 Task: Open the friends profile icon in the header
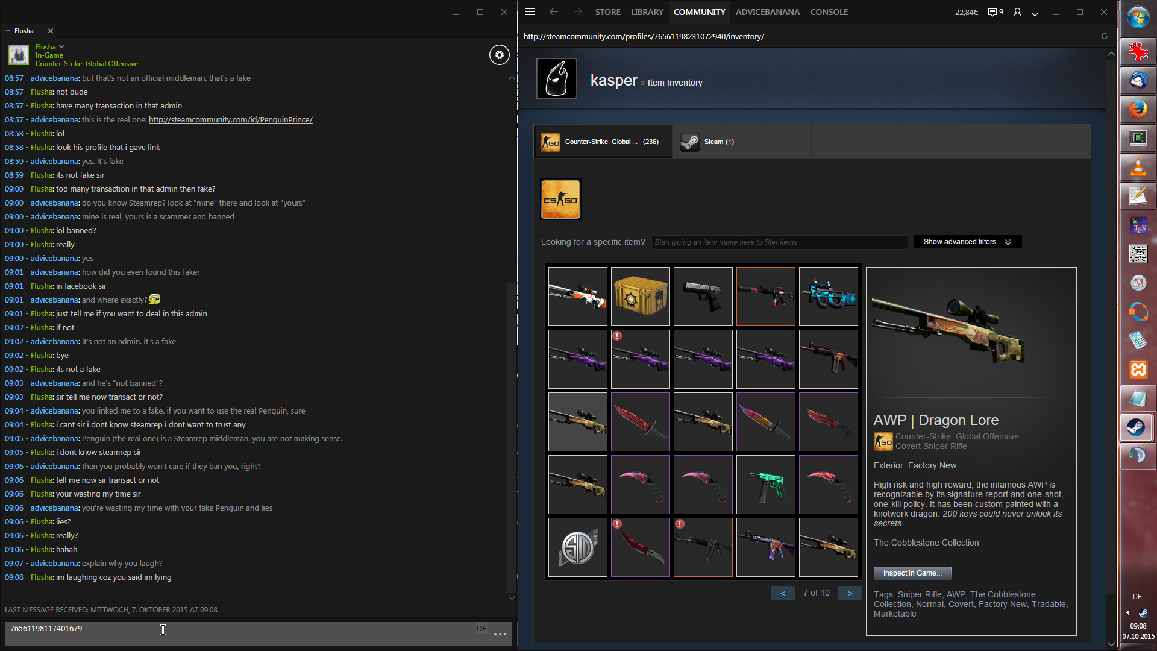[x=1017, y=12]
